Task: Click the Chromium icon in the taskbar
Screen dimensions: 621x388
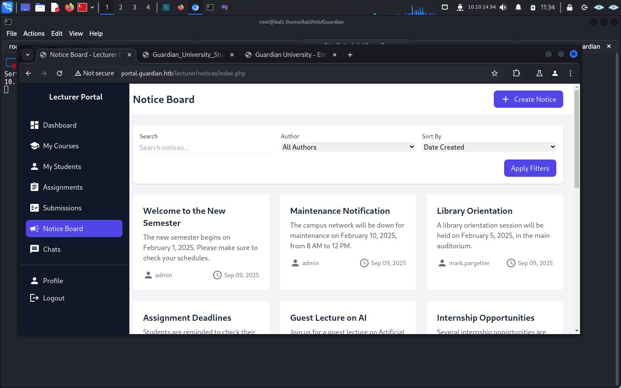Action: coord(195,7)
